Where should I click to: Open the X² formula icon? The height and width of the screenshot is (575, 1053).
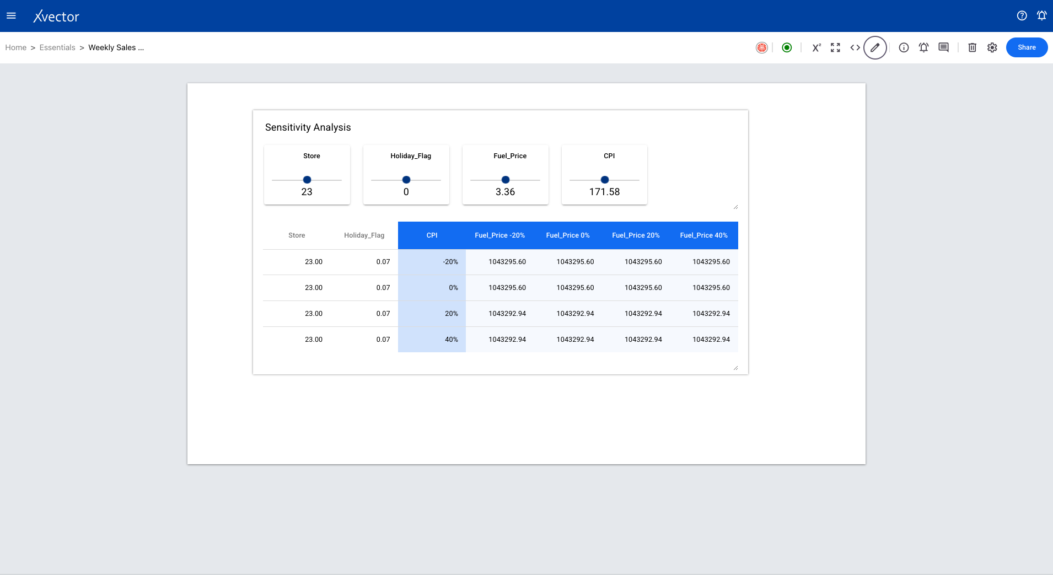pos(816,47)
